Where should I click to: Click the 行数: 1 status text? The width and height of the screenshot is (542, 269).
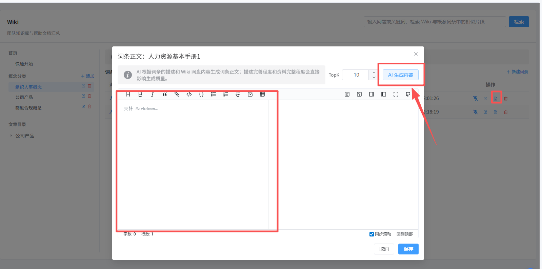click(x=147, y=234)
